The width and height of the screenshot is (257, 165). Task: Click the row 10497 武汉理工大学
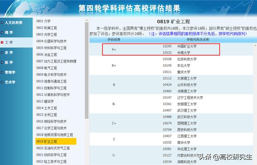tap(179, 111)
